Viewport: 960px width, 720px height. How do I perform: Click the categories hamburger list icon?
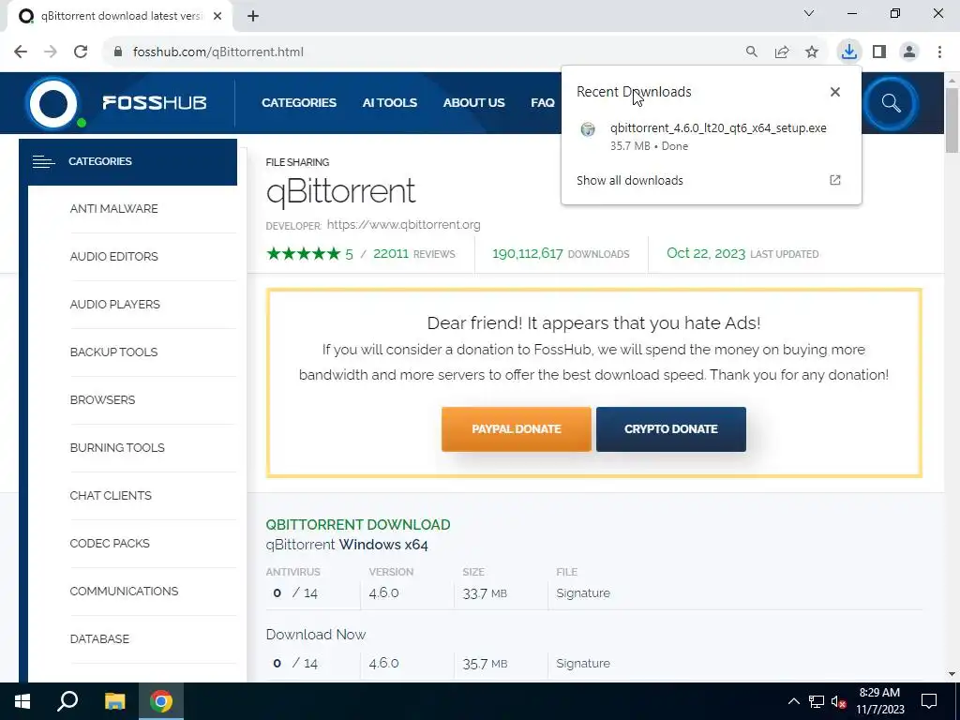click(43, 161)
